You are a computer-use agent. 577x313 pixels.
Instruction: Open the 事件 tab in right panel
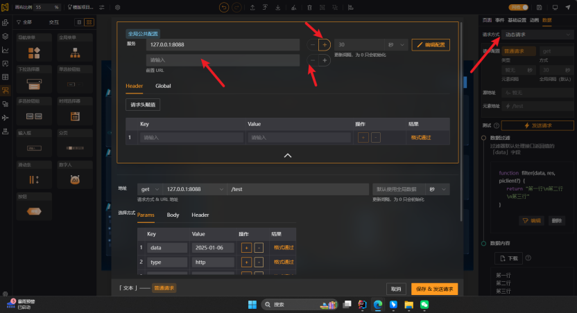[x=499, y=20]
